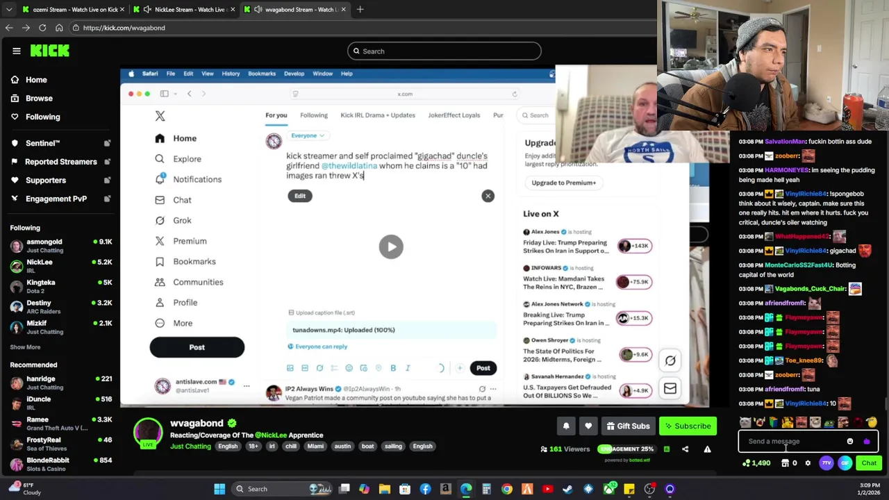The width and height of the screenshot is (889, 500).
Task: Open Grok in the X sidebar
Action: [174, 220]
